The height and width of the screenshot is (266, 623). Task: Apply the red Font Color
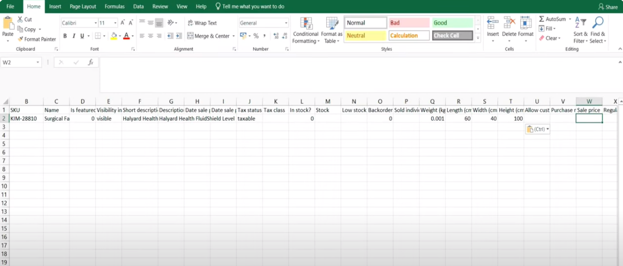tap(126, 36)
